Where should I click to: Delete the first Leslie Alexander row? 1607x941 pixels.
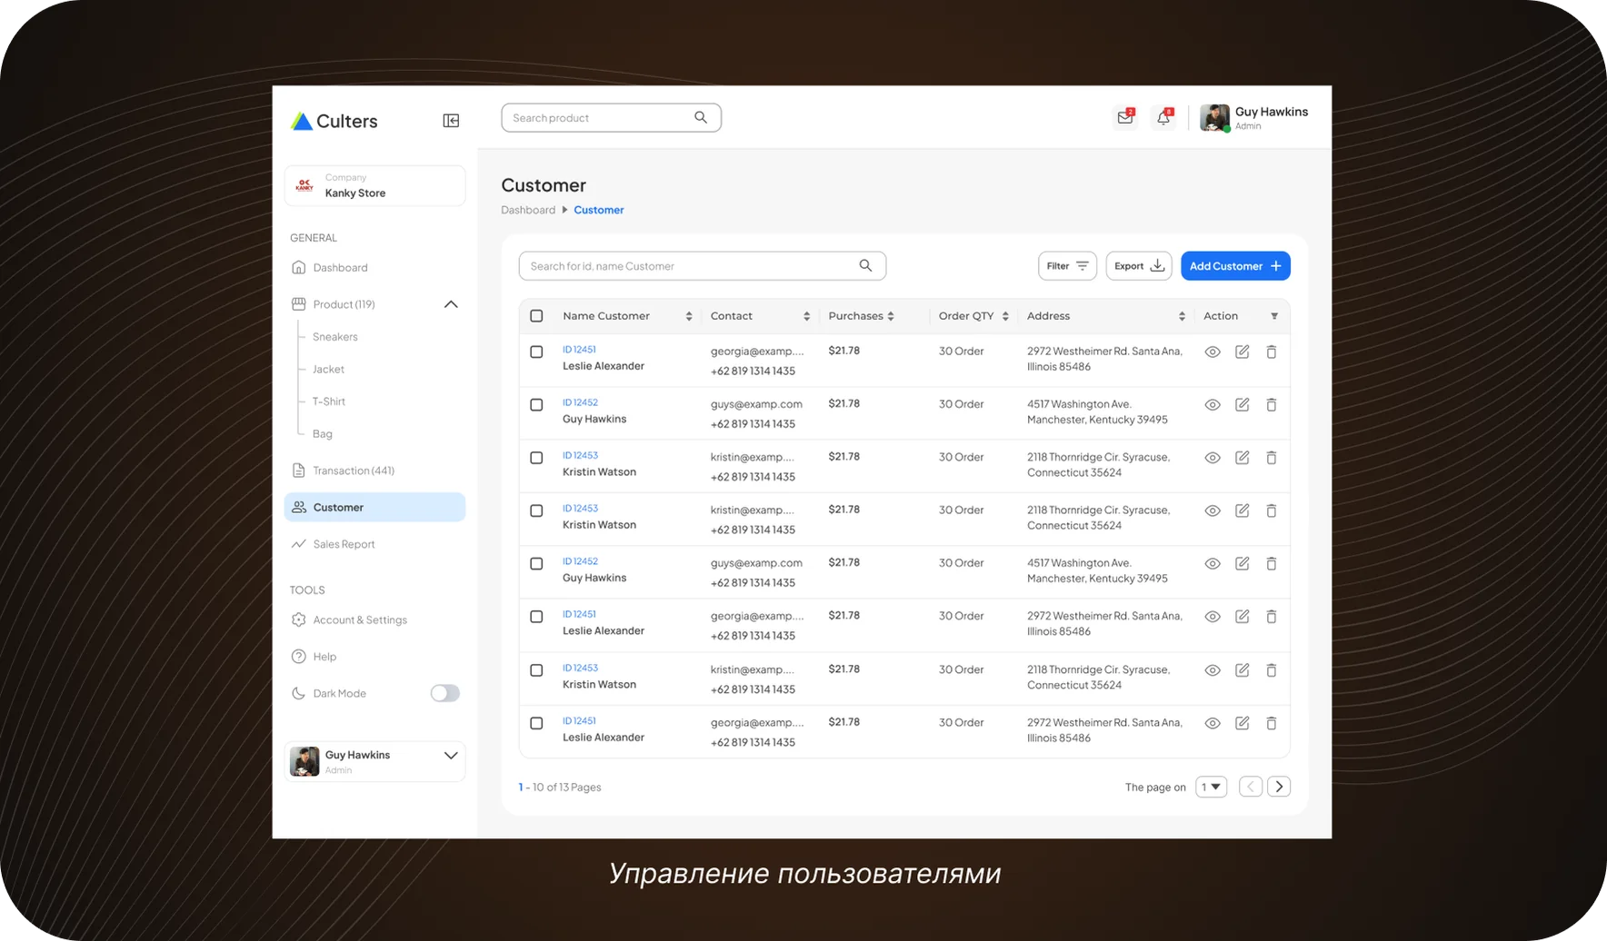[x=1272, y=352]
